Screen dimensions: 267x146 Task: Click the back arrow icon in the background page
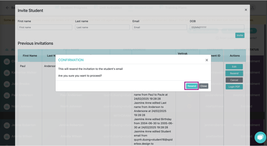click(7, 8)
